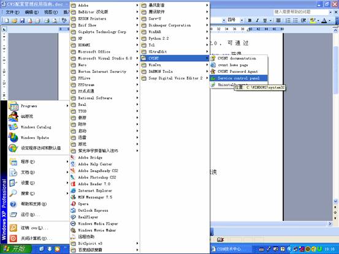The height and width of the screenshot is (254, 339).
Task: Click the Windows Catalog icon
Action: (13, 127)
